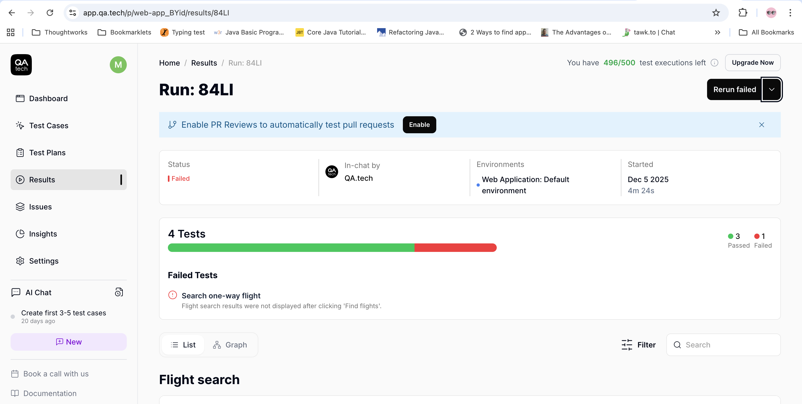This screenshot has width=802, height=404.
Task: Show the hidden bookmarks overflow chevron
Action: 717,32
